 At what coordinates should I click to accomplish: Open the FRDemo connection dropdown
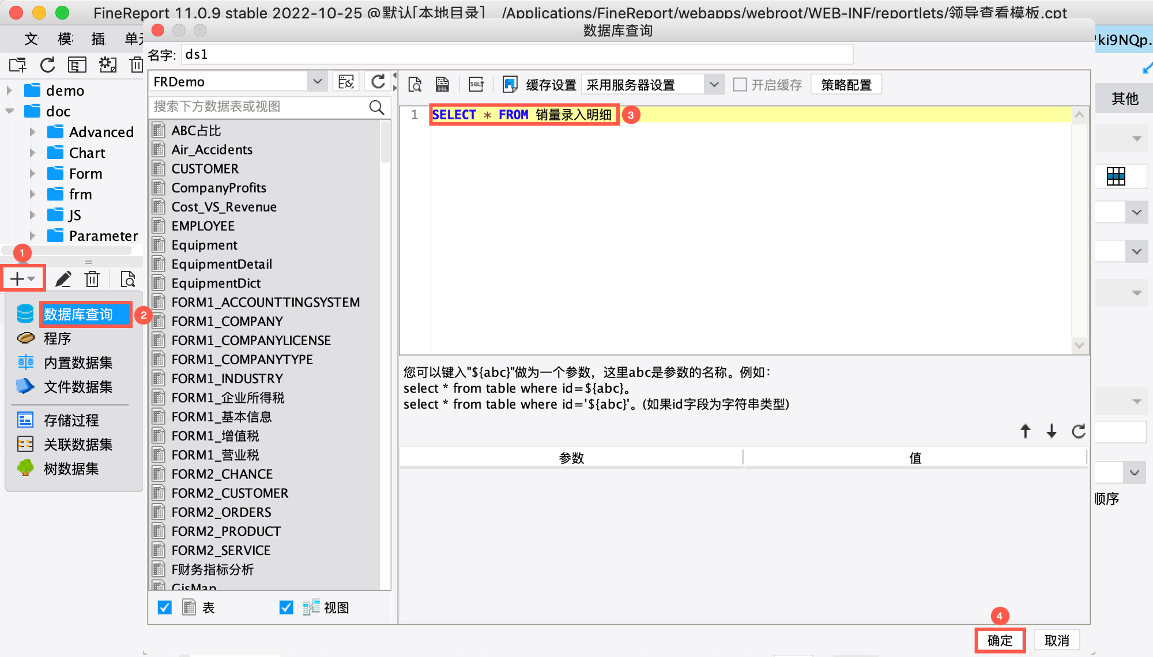pyautogui.click(x=317, y=82)
